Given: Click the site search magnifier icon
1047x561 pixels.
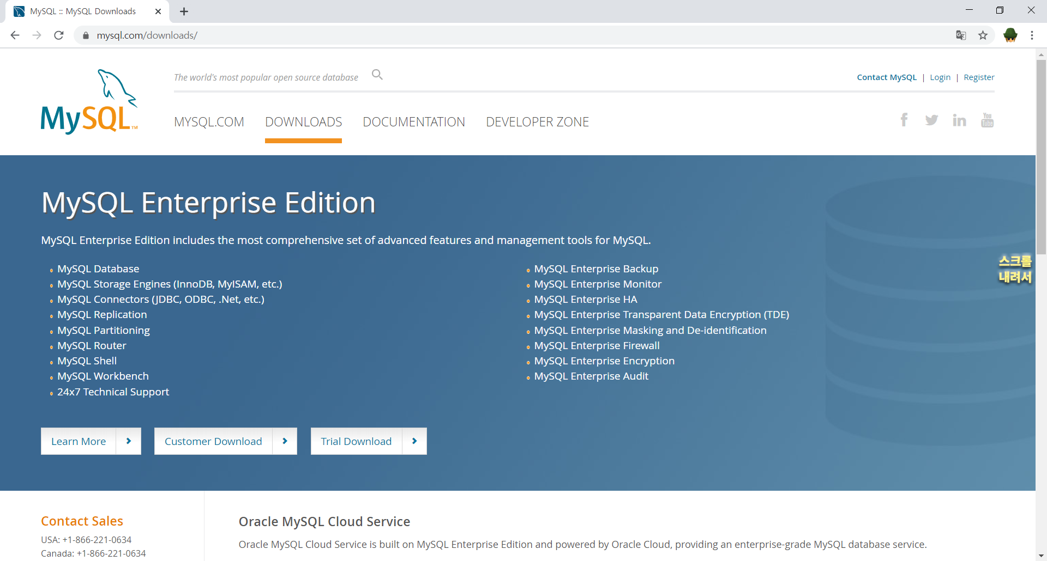Looking at the screenshot, I should [x=377, y=75].
